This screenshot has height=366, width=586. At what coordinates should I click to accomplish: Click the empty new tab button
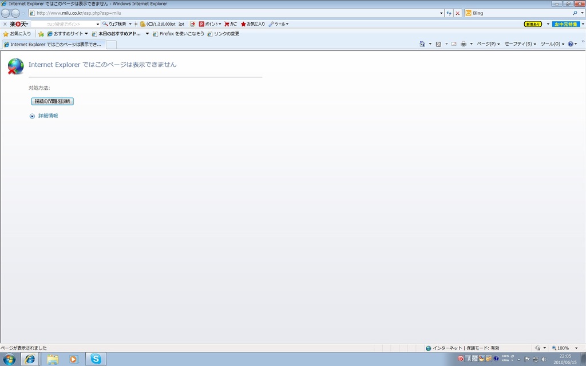tap(111, 45)
